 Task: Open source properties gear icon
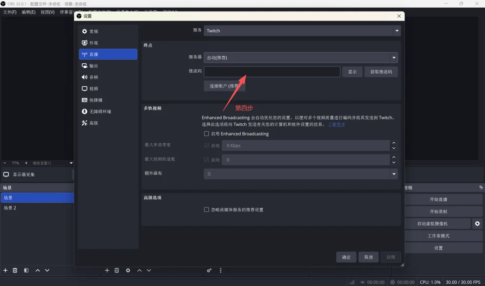pyautogui.click(x=128, y=270)
